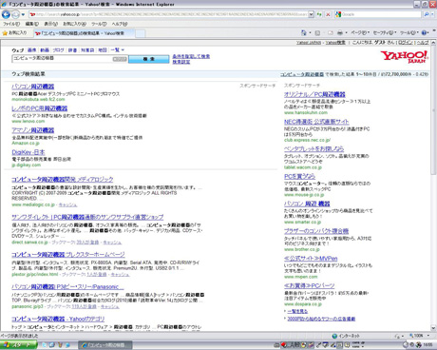Screen dimensions: 437x350
Task: Open the パソコン周辺機器 sponsored result
Action: pyautogui.click(x=33, y=87)
